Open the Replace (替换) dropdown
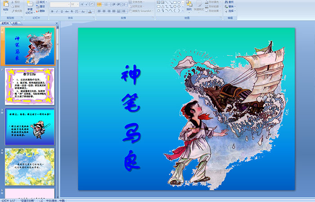Screen dimensions: 315x202 230,6
